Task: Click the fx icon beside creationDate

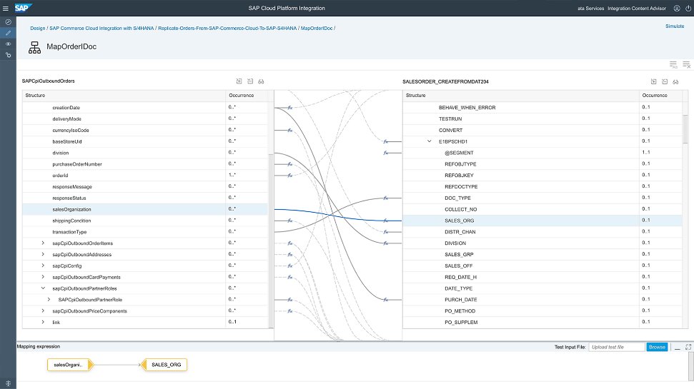Action: coord(290,107)
